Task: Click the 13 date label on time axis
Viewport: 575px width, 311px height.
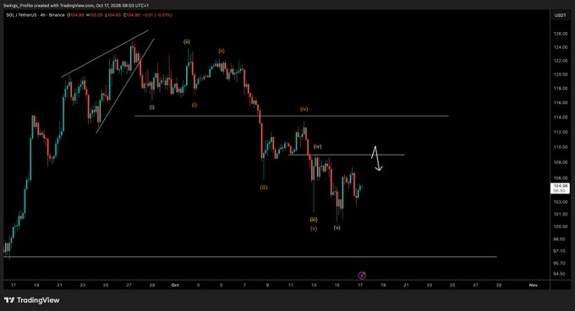Action: [314, 285]
